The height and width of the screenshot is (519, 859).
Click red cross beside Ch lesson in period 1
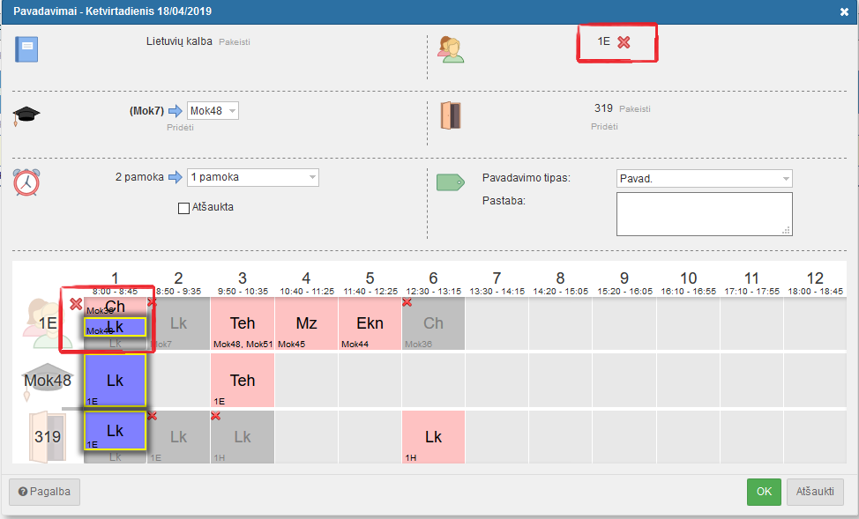76,304
